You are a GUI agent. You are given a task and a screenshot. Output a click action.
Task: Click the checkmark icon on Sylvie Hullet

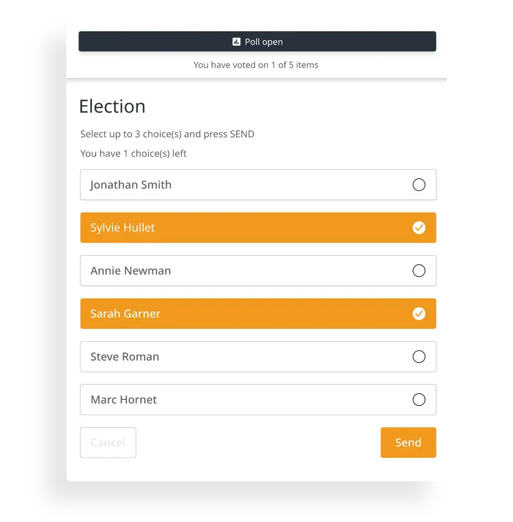point(420,227)
